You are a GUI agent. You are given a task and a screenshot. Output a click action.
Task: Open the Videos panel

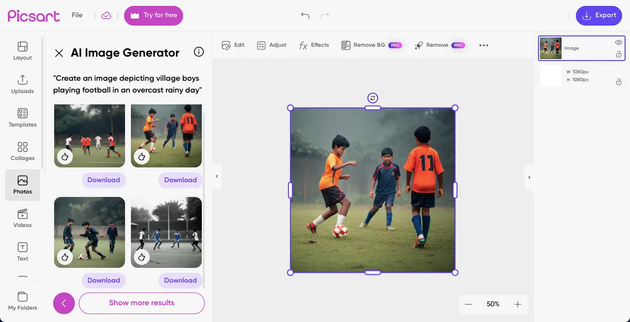coord(23,219)
